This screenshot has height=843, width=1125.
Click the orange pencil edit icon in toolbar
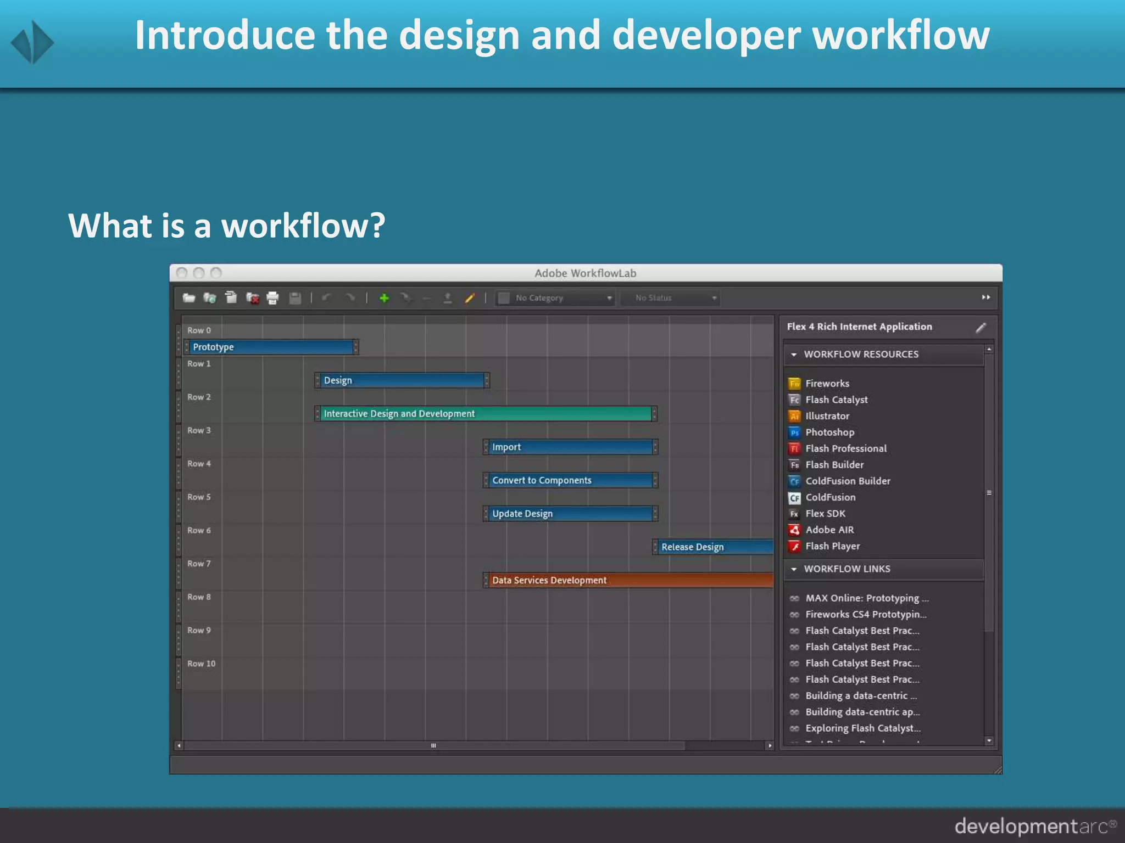pos(470,298)
